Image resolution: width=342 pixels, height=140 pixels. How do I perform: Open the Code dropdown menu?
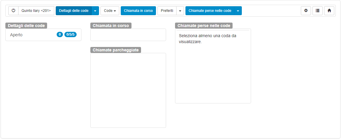coord(110,11)
